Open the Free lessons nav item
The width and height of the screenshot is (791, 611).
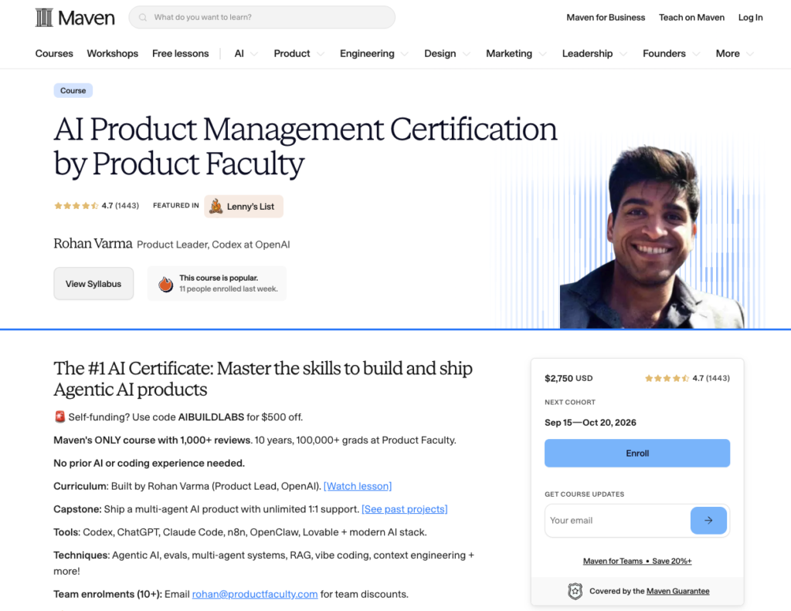(x=181, y=53)
